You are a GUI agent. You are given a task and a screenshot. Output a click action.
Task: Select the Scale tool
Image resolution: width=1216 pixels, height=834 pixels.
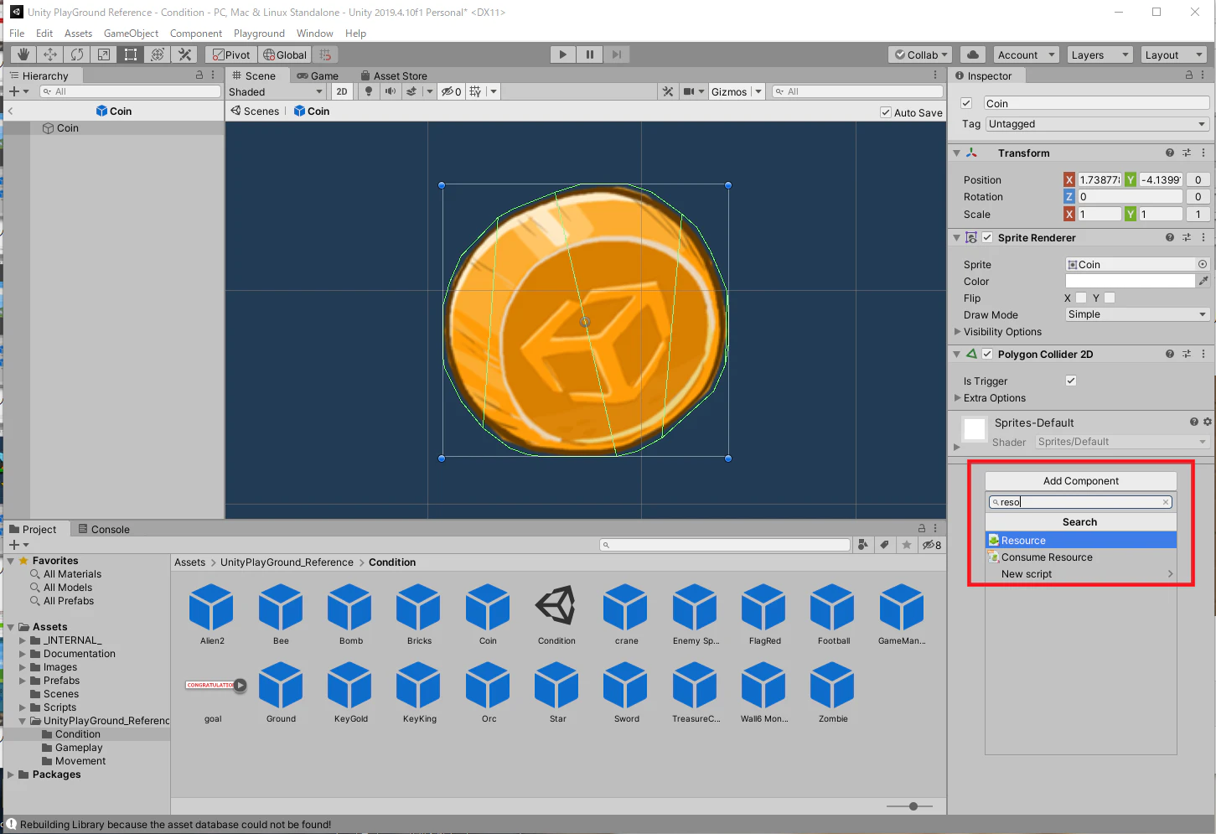(104, 54)
